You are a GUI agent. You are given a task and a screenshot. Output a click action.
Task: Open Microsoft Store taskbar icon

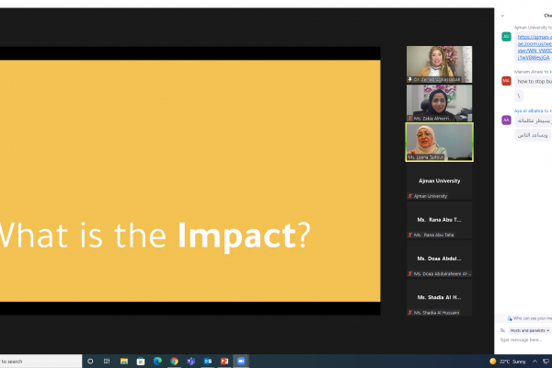pos(141,361)
